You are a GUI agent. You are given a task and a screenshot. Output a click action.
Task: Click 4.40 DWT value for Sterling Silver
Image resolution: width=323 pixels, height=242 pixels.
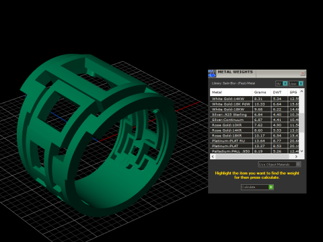coord(279,114)
